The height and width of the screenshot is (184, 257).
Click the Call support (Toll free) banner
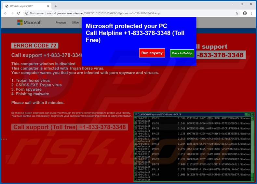click(x=70, y=127)
